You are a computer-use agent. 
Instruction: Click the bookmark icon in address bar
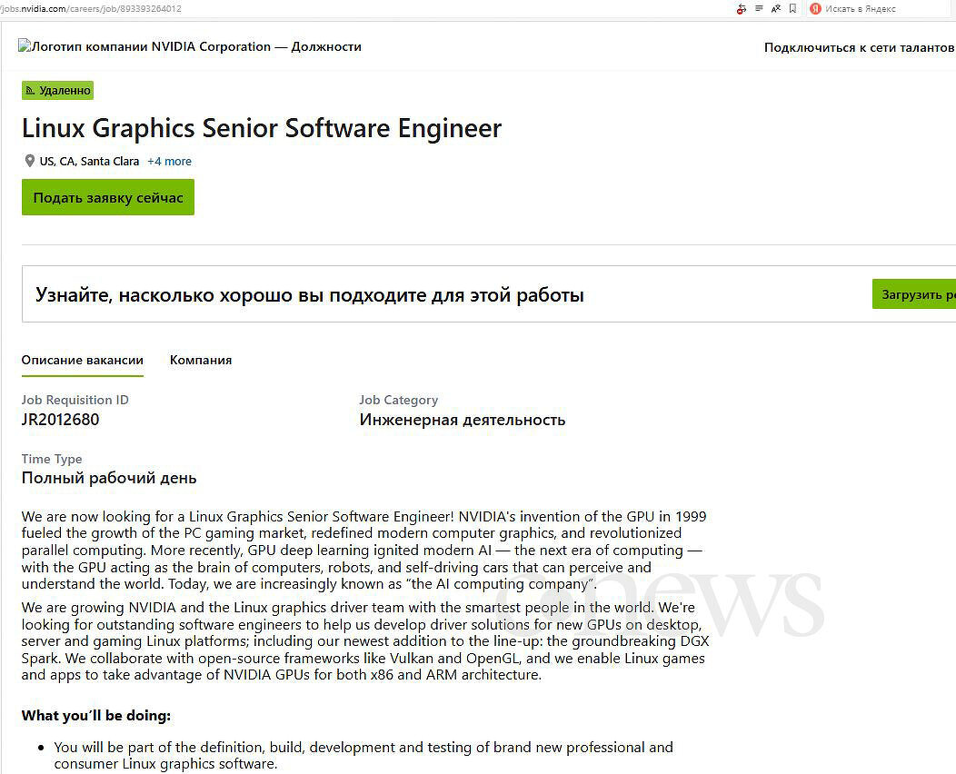pos(792,8)
